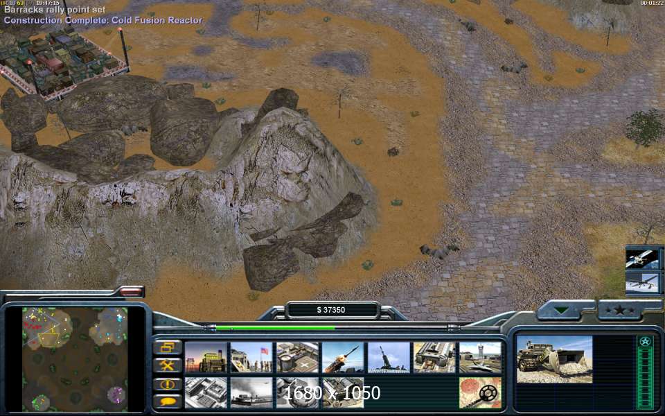Viewport: 665px width, 416px height.
Task: Choose the Supply Center build icon
Action: pyautogui.click(x=297, y=358)
